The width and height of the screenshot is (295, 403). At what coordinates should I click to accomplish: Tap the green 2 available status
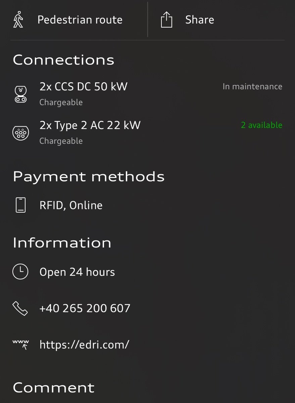click(x=262, y=125)
